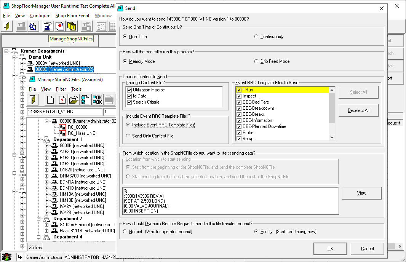Click the yellow stacked boxes toolbar icon
The height and width of the screenshot is (262, 406).
click(72, 26)
